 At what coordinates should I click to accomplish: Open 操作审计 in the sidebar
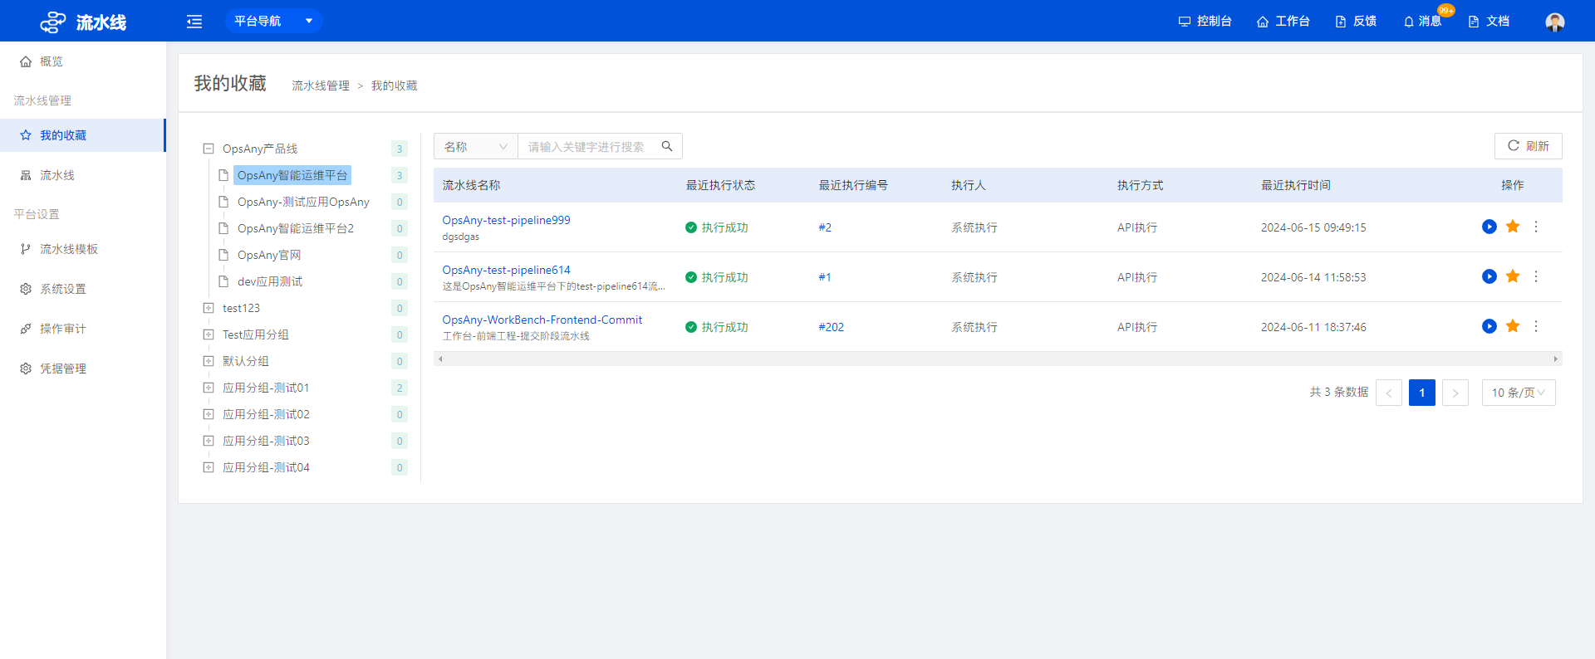click(x=83, y=329)
